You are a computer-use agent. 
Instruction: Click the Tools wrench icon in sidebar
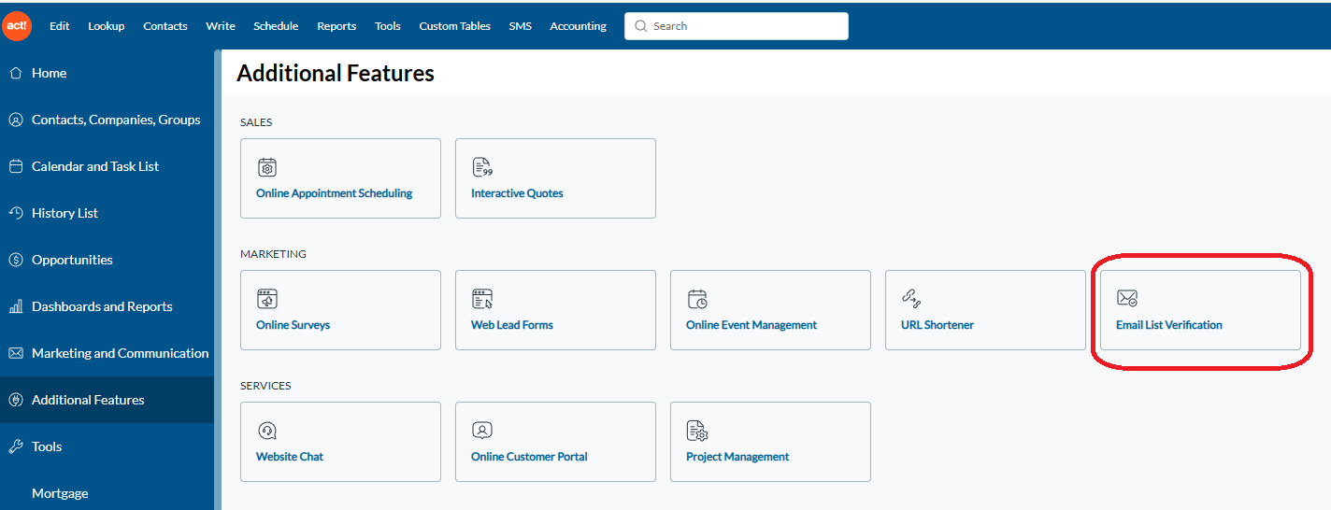click(x=15, y=446)
